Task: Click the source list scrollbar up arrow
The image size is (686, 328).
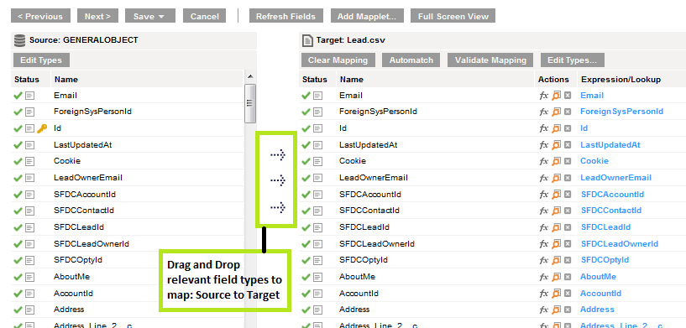Action: [250, 76]
